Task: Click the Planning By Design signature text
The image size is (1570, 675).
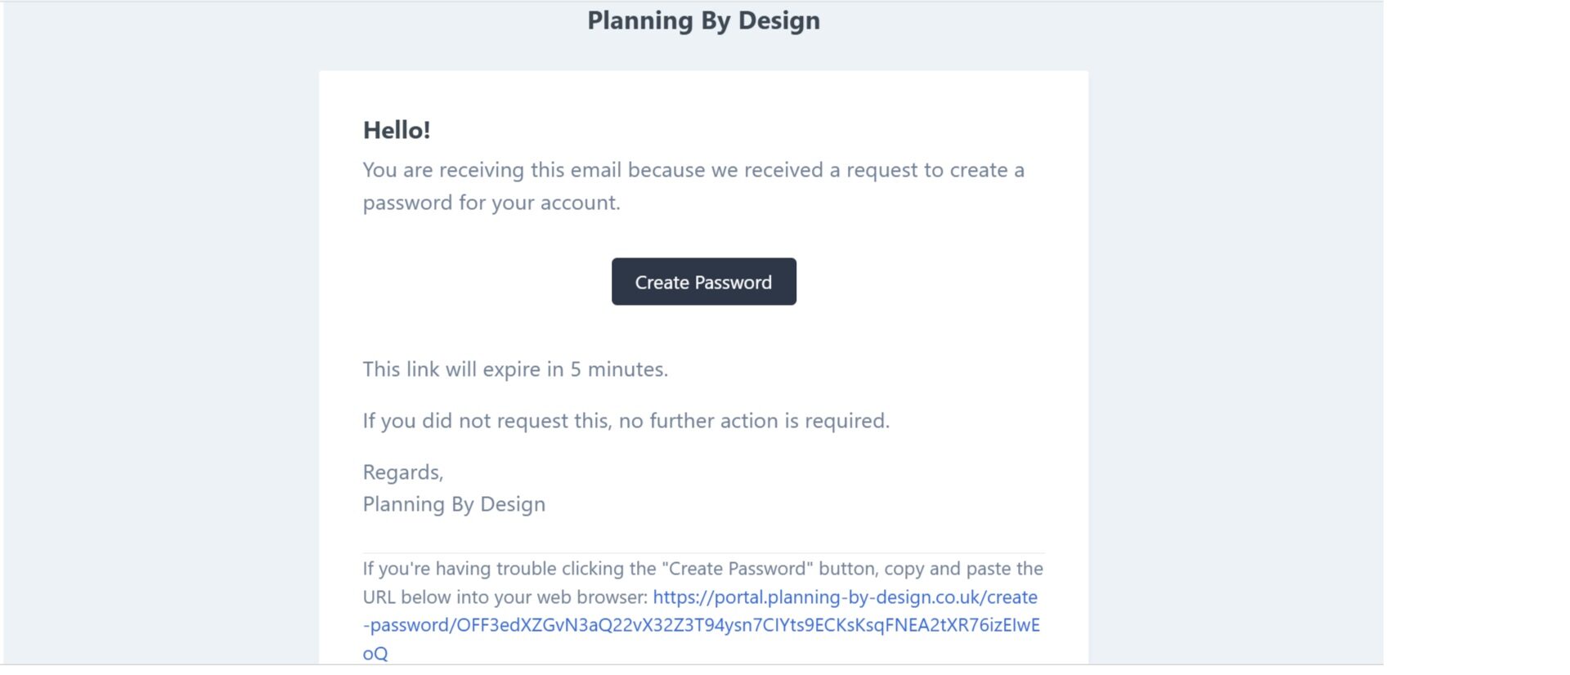Action: 454,504
